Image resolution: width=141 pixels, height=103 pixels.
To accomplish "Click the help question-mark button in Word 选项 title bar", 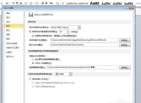I will 126,8.
